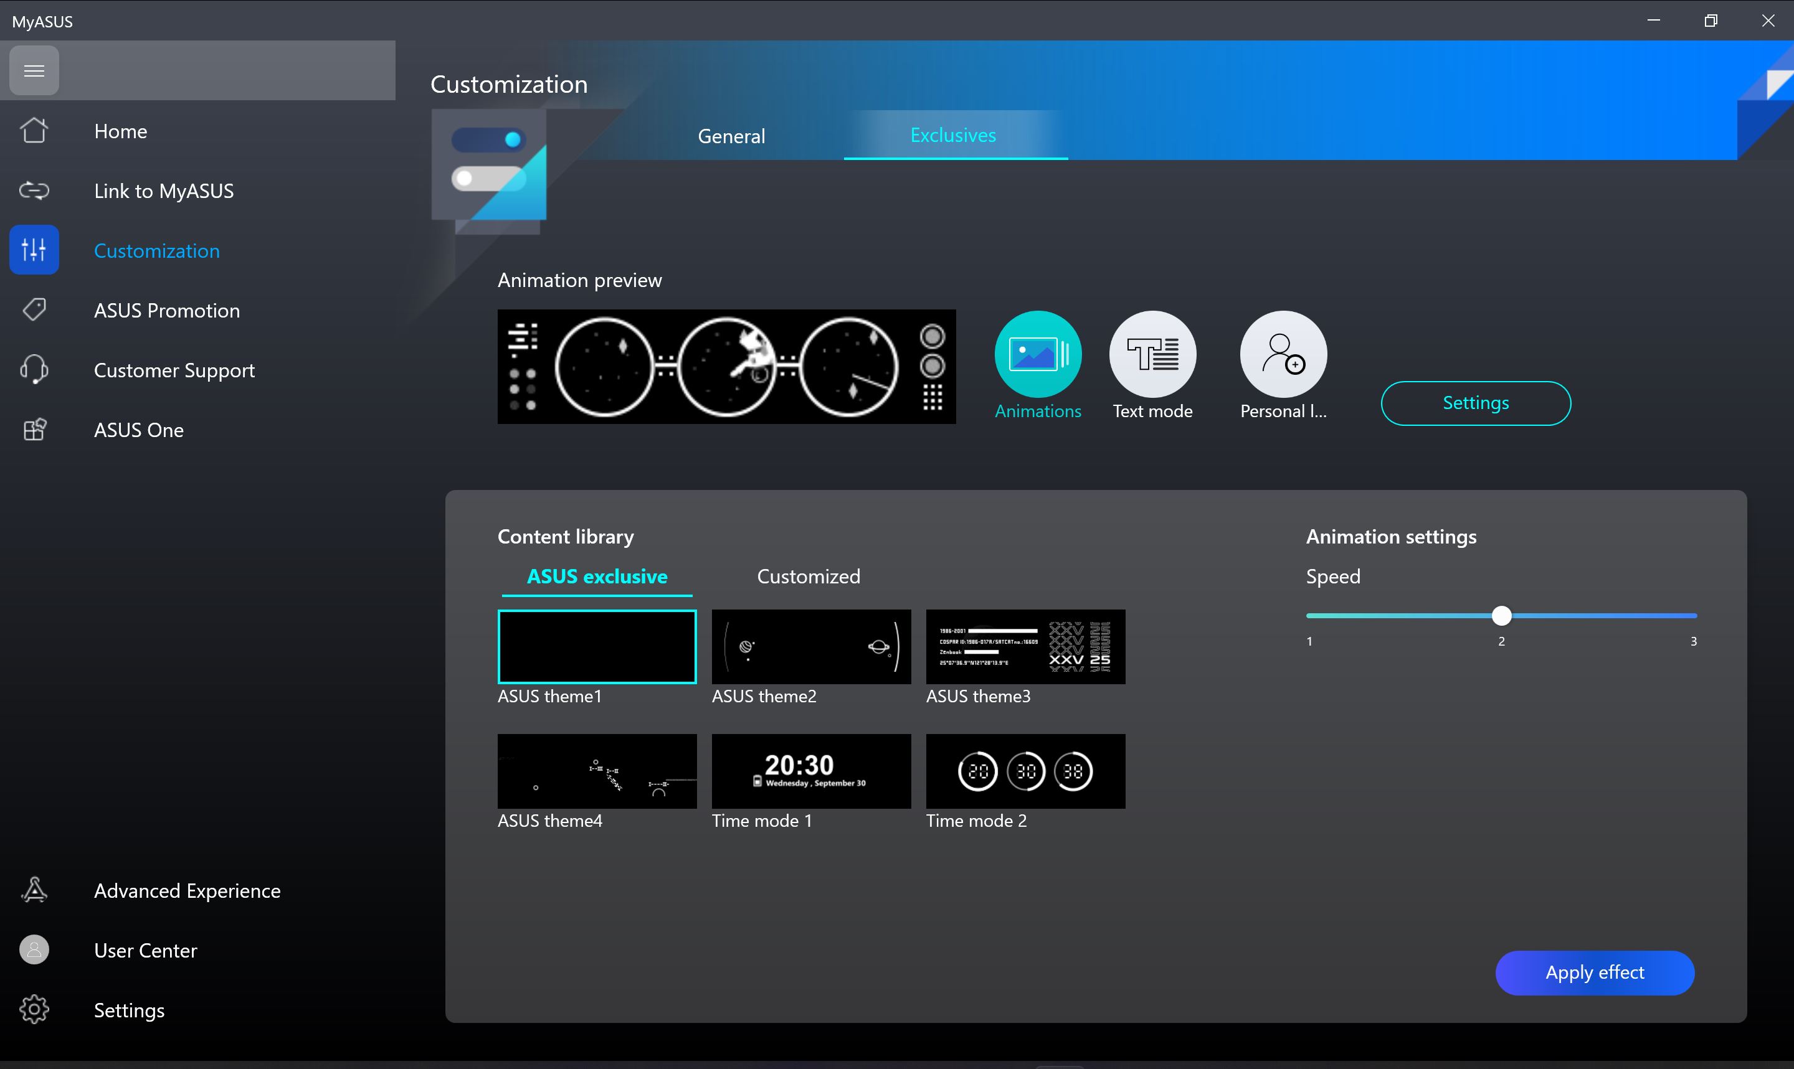Screen dimensions: 1794x1069
Task: Click the Settings outline button
Action: point(1476,403)
